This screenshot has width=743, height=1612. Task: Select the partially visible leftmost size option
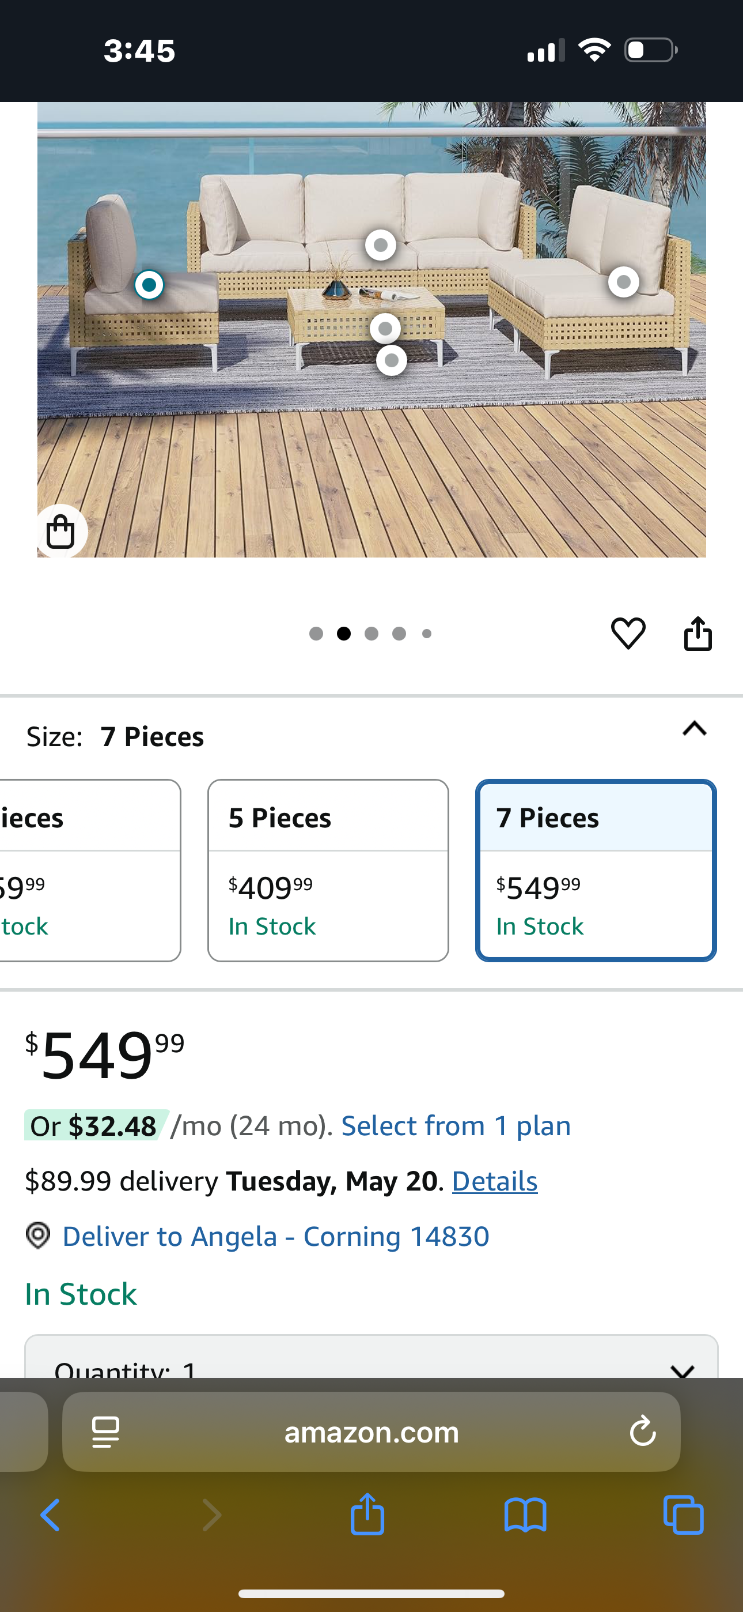tap(88, 870)
